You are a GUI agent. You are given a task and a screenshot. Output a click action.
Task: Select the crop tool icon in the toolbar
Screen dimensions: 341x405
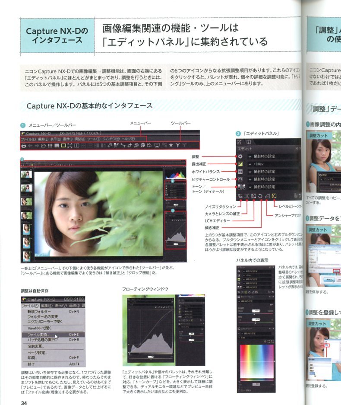(130, 145)
